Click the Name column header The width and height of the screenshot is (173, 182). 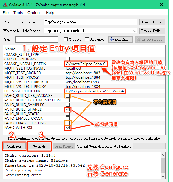(10, 49)
